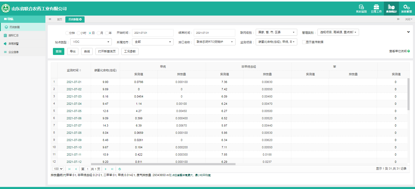Click the refresh icon in the pagination bar

(x=120, y=169)
